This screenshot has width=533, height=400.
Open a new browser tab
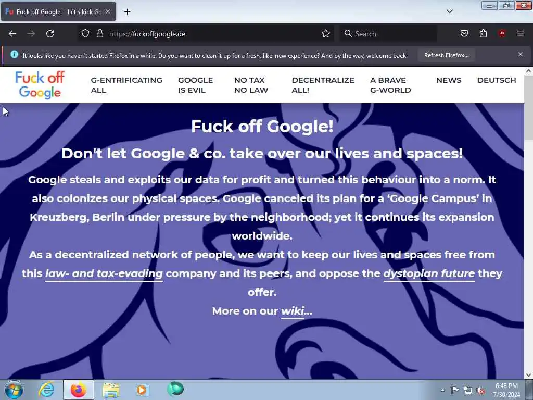(127, 12)
